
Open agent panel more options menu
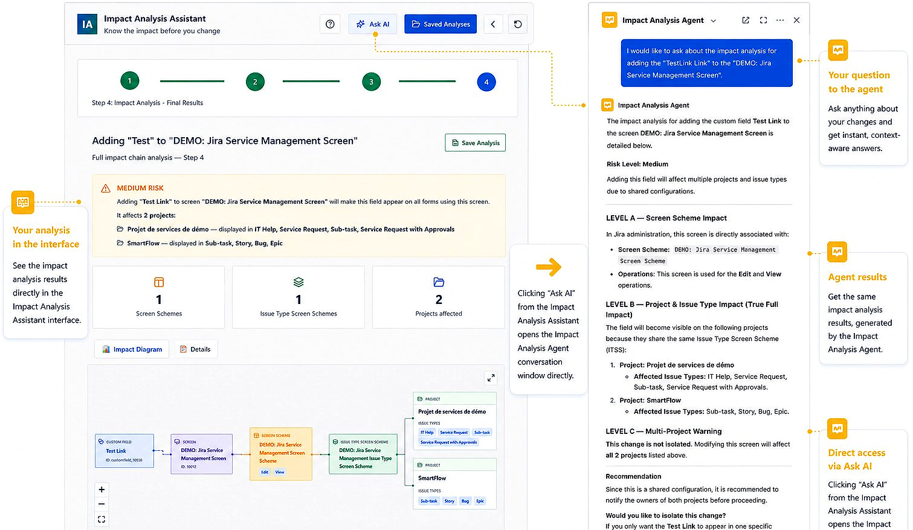tap(780, 20)
